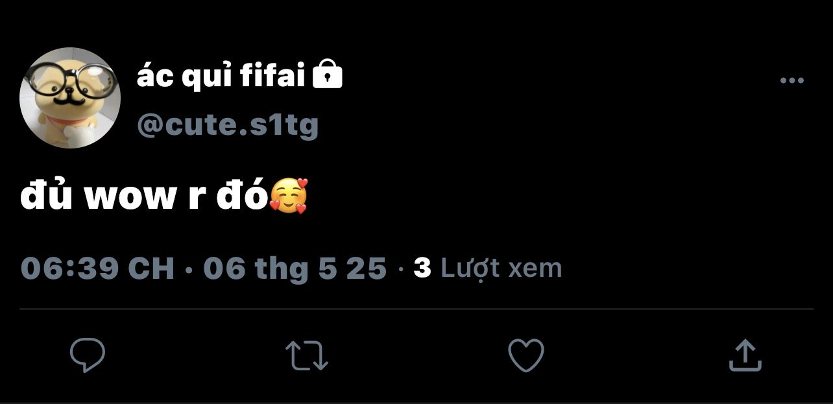The height and width of the screenshot is (404, 833).
Task: Reply to the tweet with the speech bubble icon
Action: 88,355
